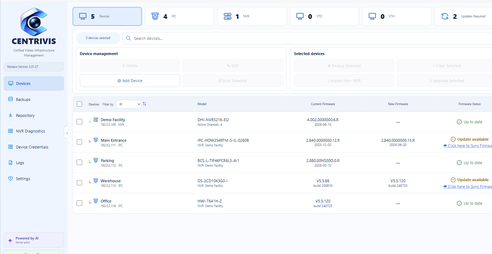The image size is (492, 254).
Task: Click the Scan Selected button
Action: (232, 81)
